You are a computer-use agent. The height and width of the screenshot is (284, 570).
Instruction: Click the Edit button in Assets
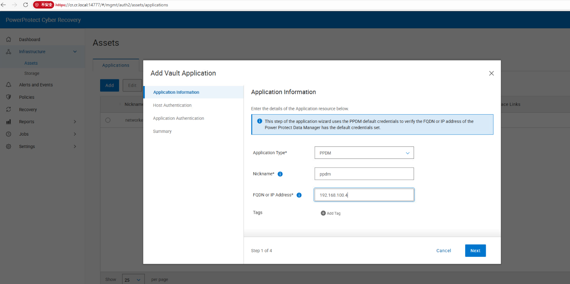132,85
